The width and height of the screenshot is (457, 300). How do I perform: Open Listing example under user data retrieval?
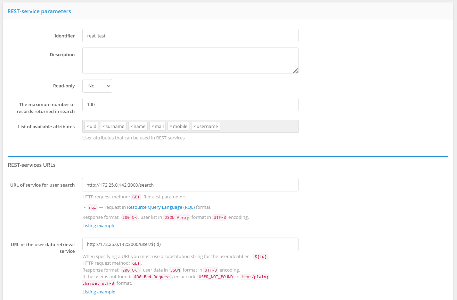pos(99,292)
